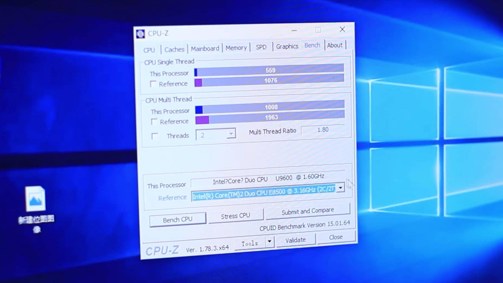Minimize the CPU-Z window
This screenshot has width=503, height=283.
point(294,30)
